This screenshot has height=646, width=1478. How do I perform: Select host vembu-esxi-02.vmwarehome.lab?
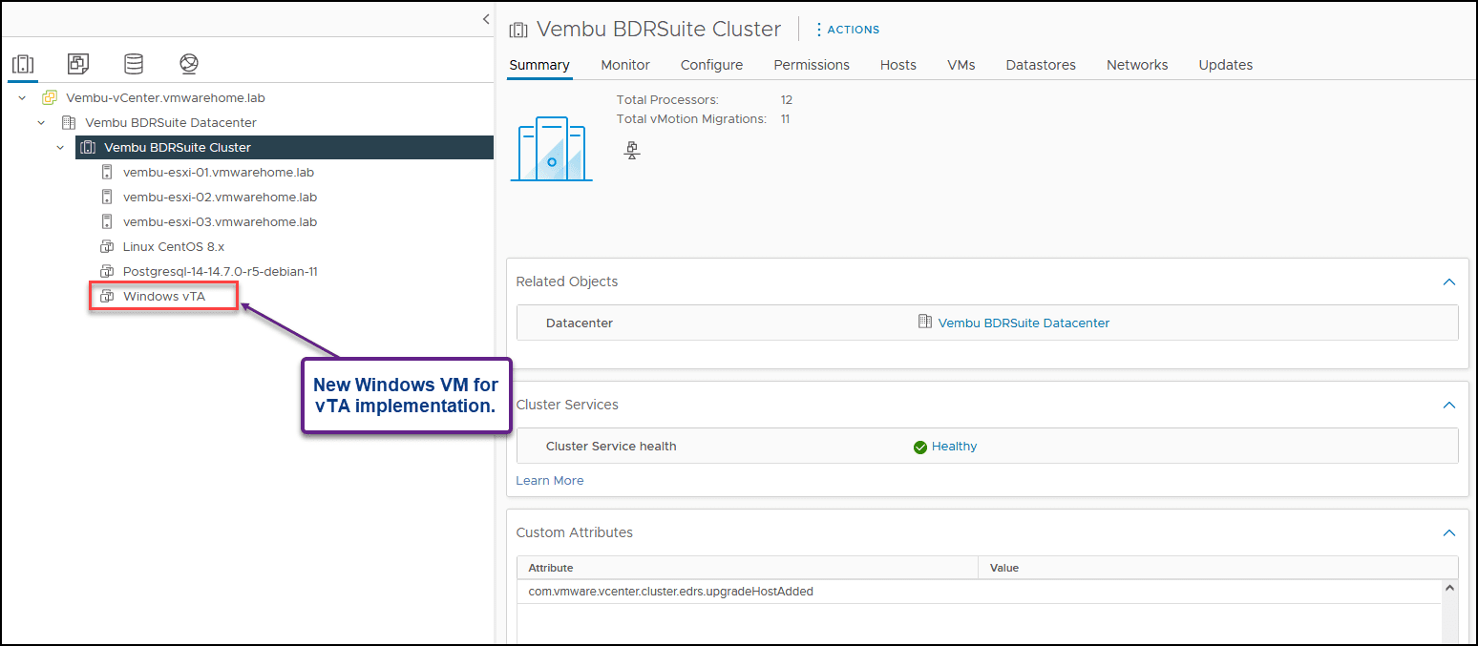[220, 198]
